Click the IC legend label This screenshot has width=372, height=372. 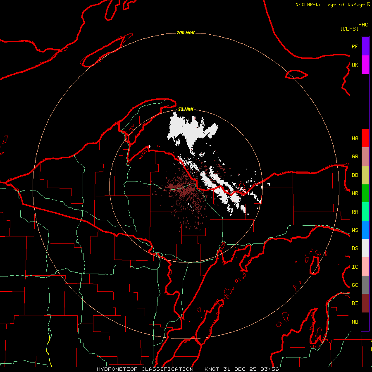coord(355,267)
